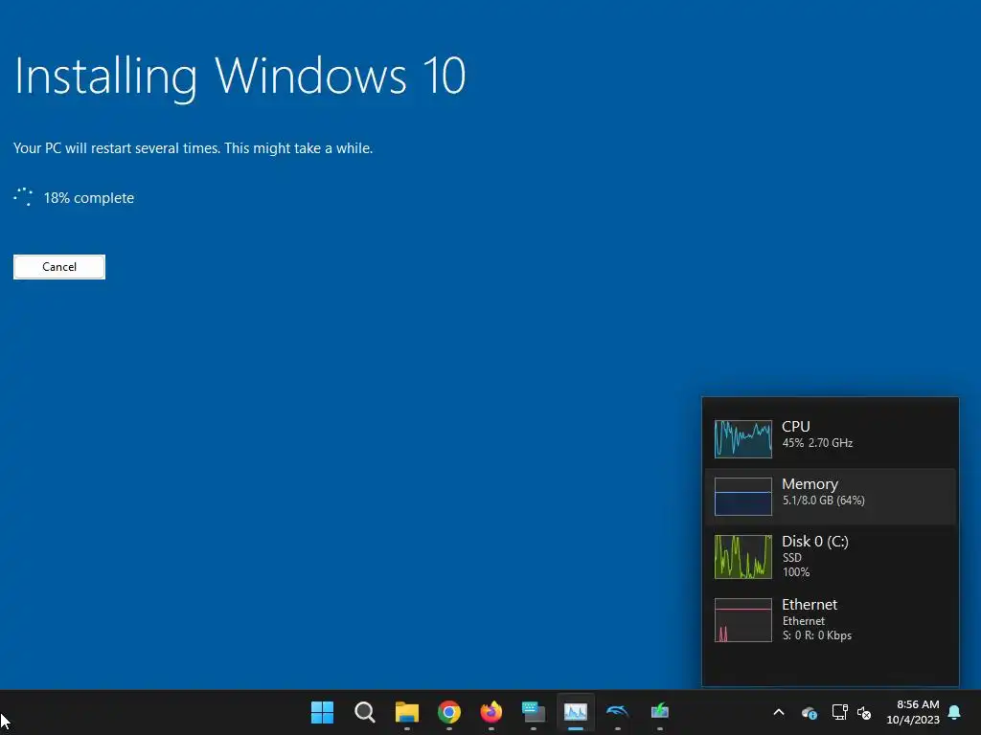
Task: Open File Explorer from taskbar
Action: tap(406, 712)
